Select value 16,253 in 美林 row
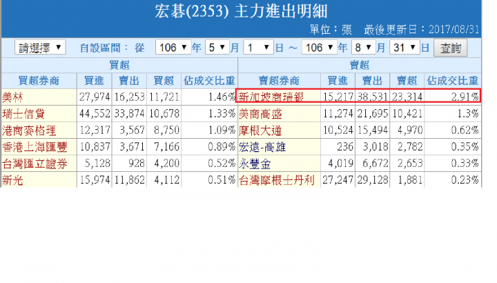 click(x=129, y=97)
